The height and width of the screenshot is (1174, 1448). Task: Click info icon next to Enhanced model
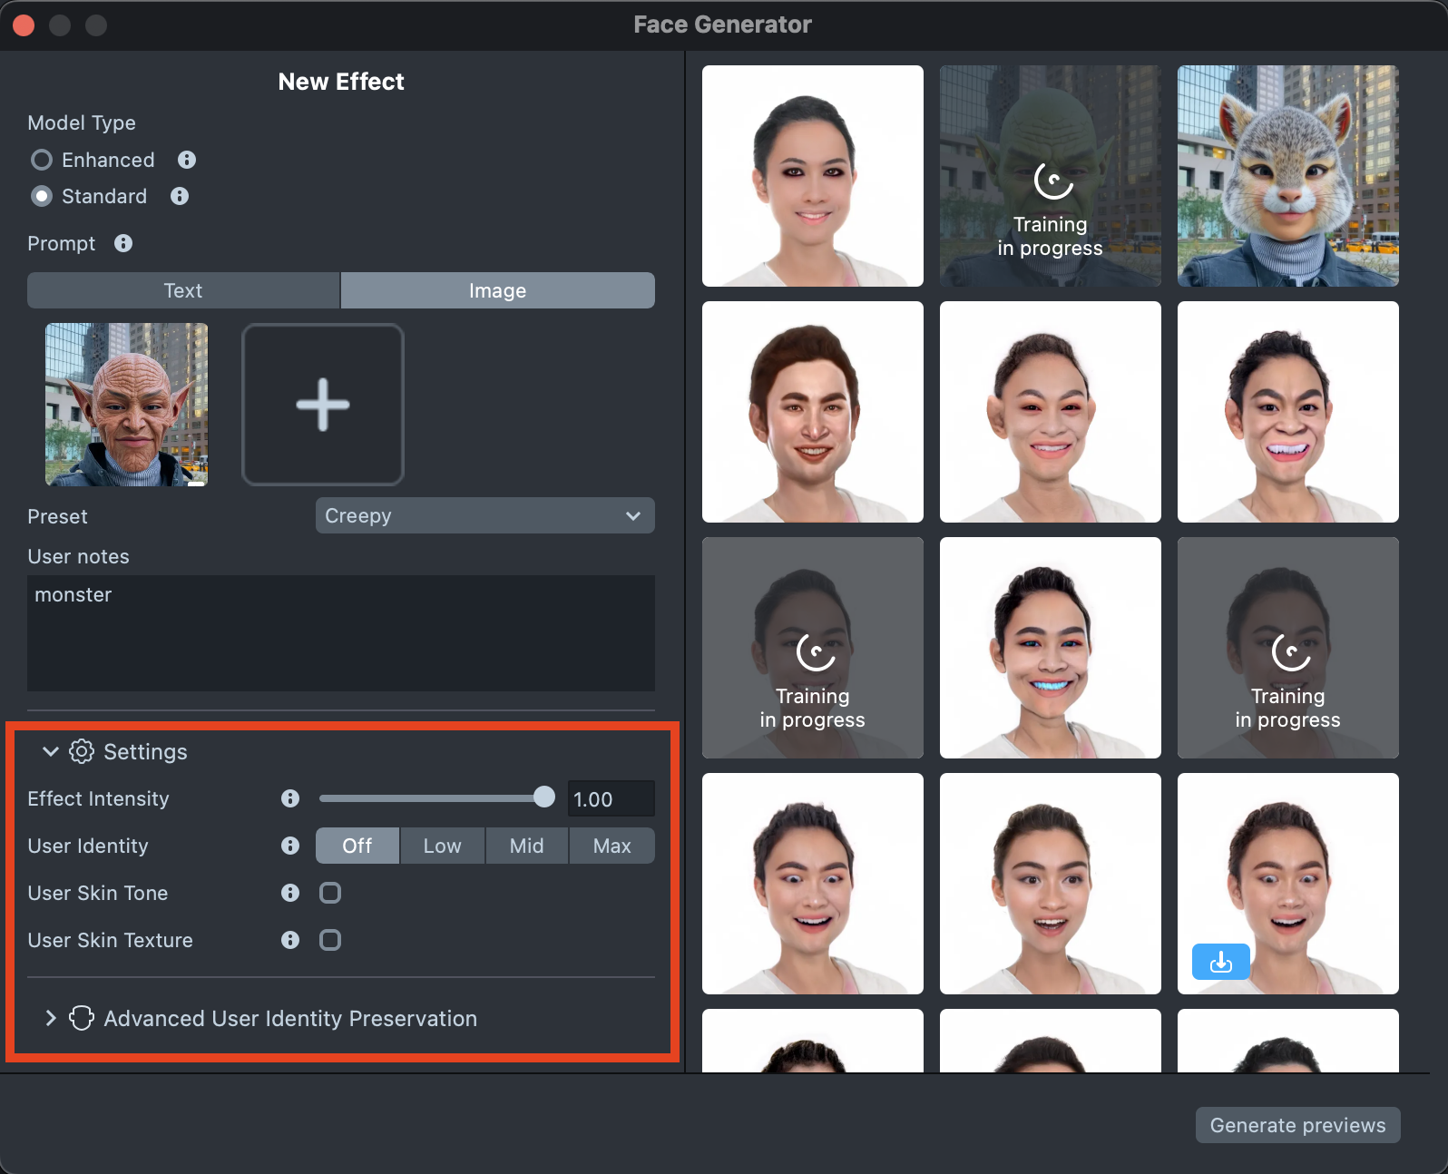187,160
